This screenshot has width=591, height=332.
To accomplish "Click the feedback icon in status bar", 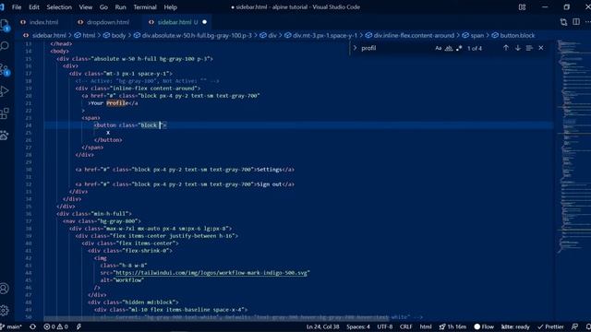I will (574, 326).
